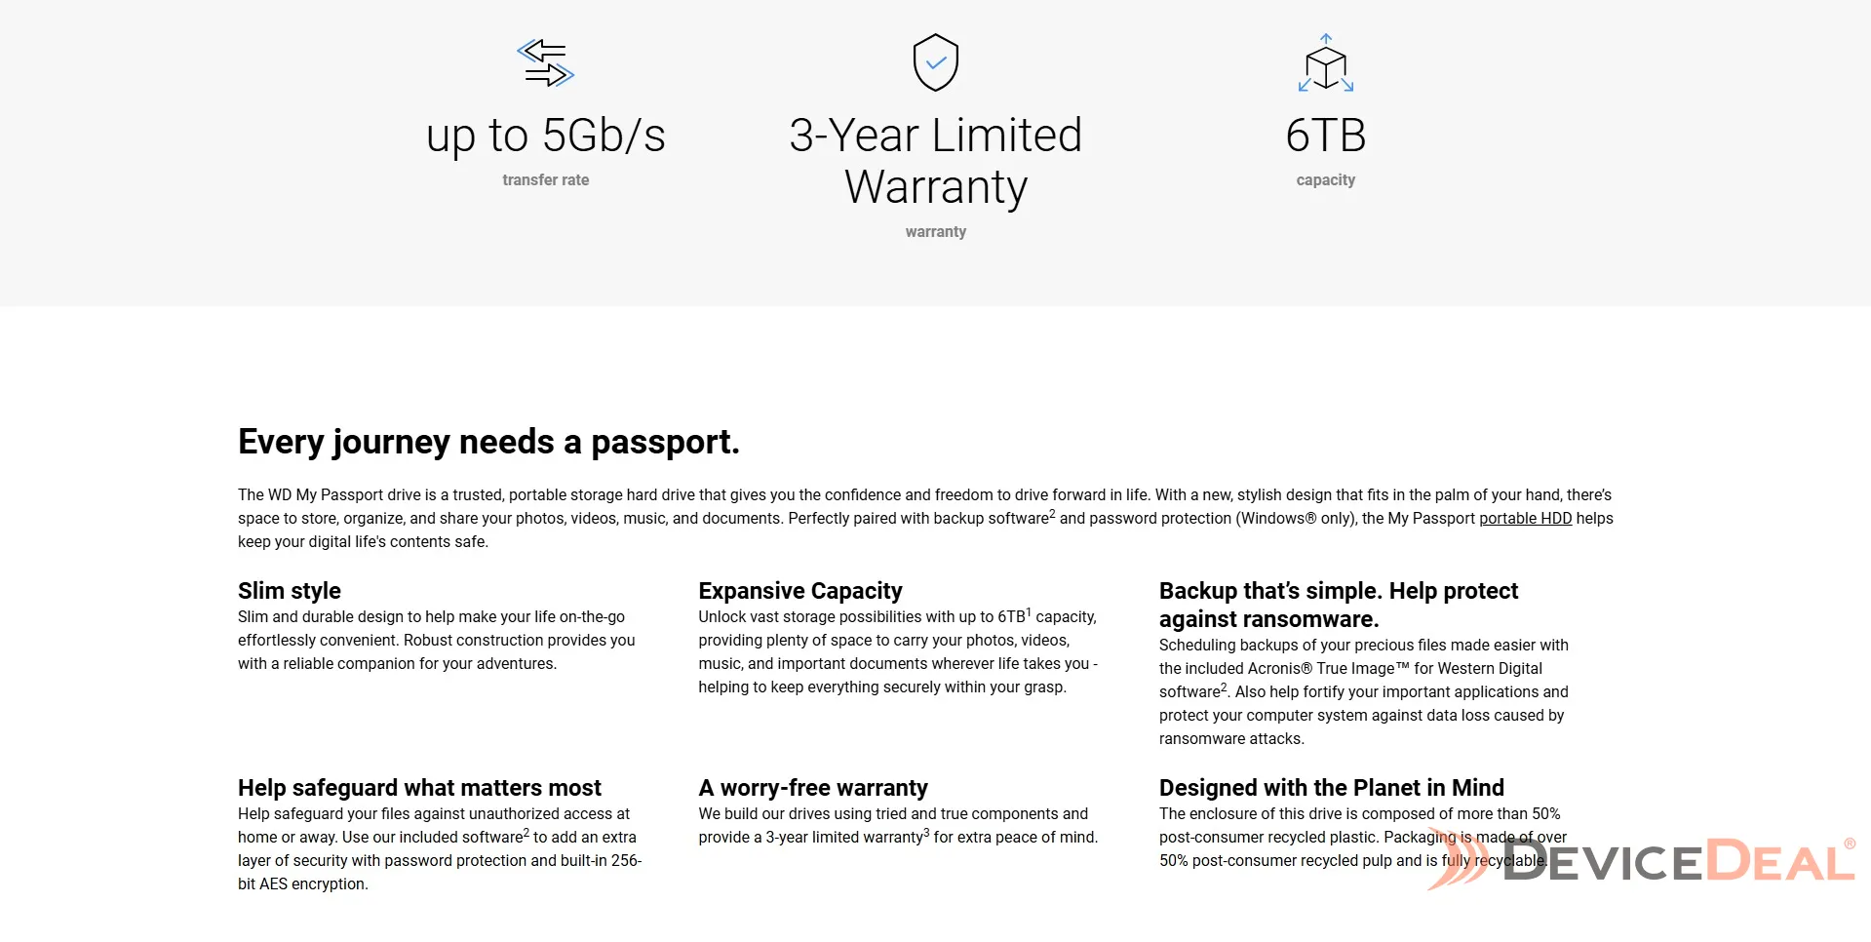Image resolution: width=1871 pixels, height=942 pixels.
Task: Click the DeviceDeal watermark logo
Action: 1641,862
